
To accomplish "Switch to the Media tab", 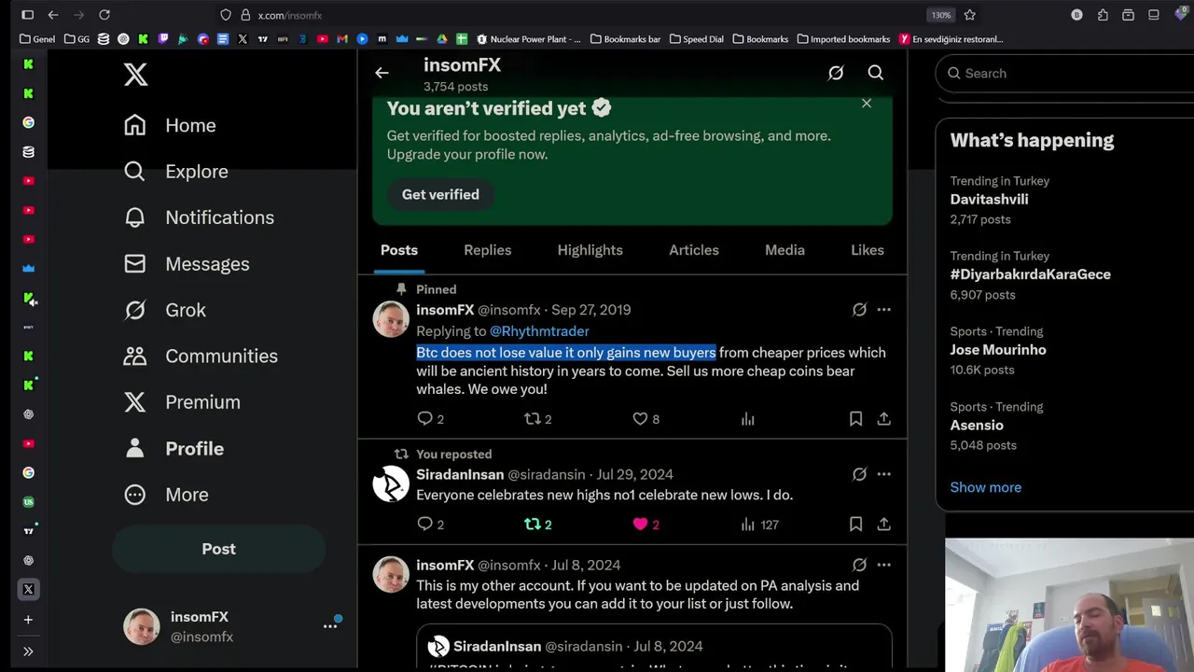I will click(x=784, y=250).
